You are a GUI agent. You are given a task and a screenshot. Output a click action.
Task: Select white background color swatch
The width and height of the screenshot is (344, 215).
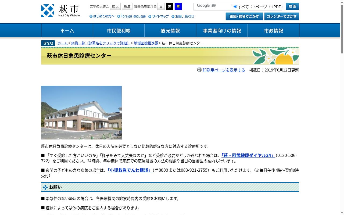tap(161, 6)
